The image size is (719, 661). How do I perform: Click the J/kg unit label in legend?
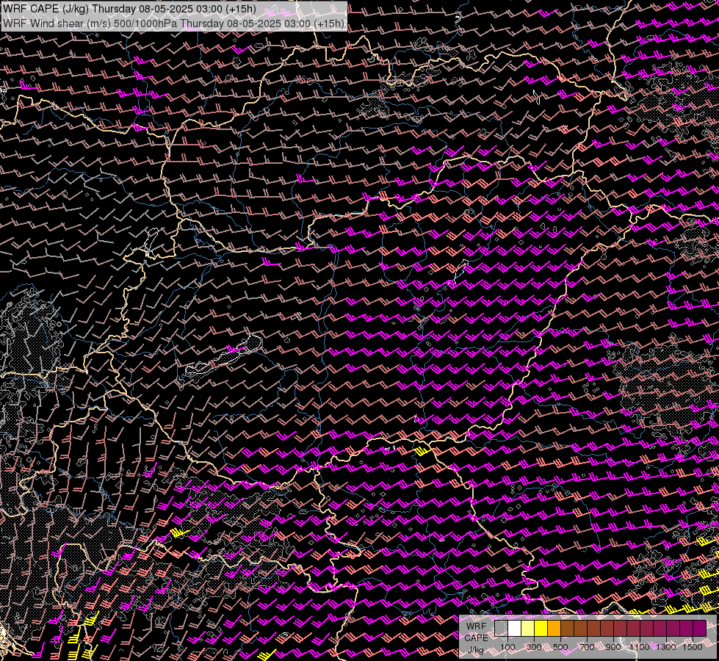click(475, 650)
